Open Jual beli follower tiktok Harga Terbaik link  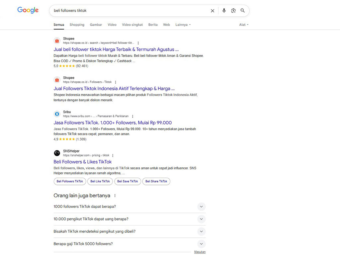point(116,49)
